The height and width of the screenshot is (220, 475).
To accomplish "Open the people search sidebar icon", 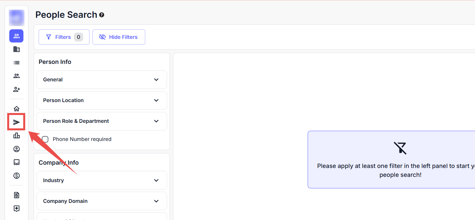I will pos(16,36).
